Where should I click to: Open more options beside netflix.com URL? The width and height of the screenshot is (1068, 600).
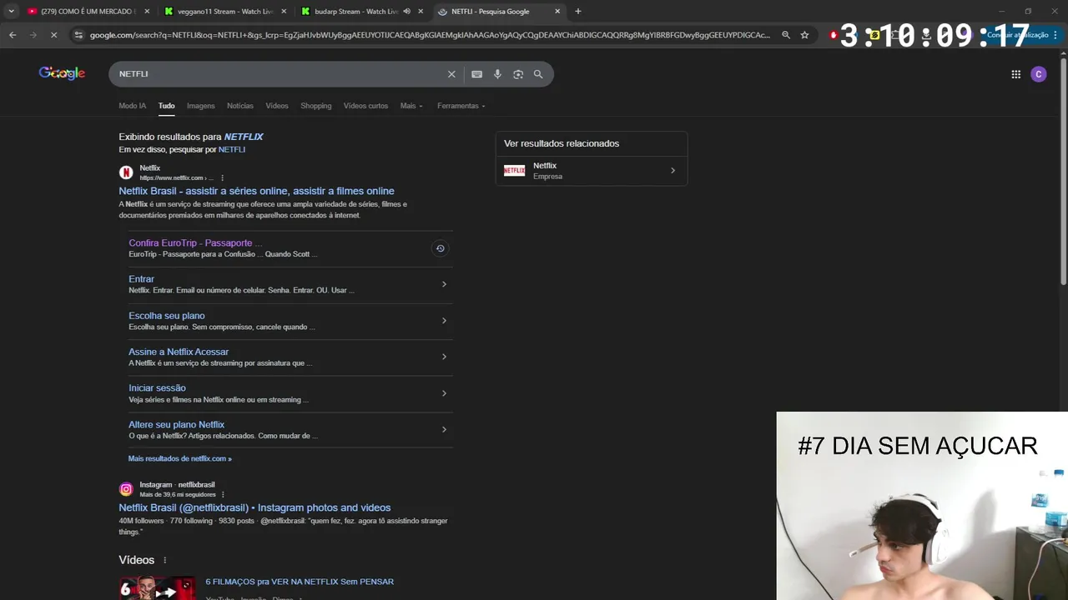[x=222, y=177]
